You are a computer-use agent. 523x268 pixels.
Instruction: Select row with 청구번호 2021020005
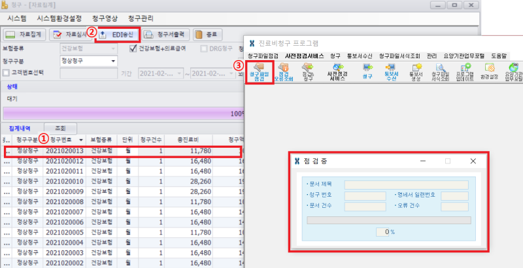tap(123, 232)
